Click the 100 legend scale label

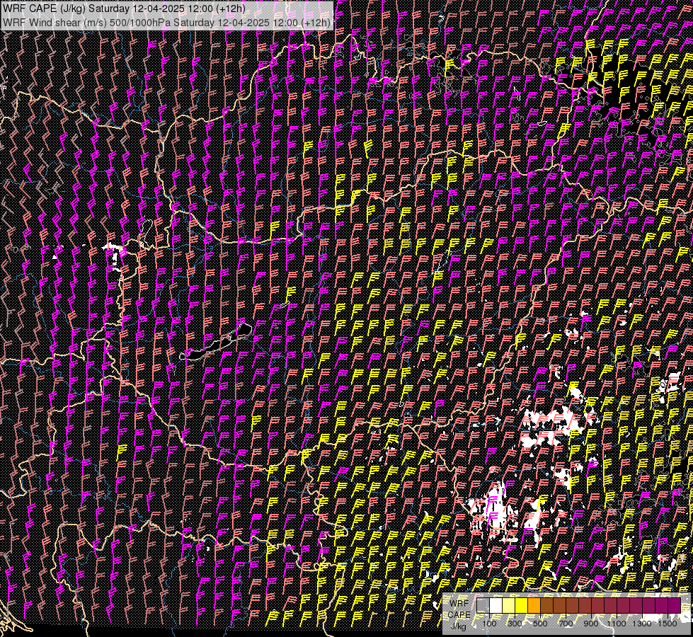tap(489, 624)
